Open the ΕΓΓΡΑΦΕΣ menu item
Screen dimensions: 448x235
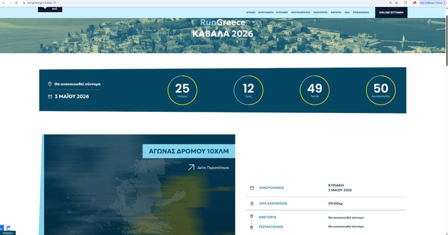pos(282,13)
